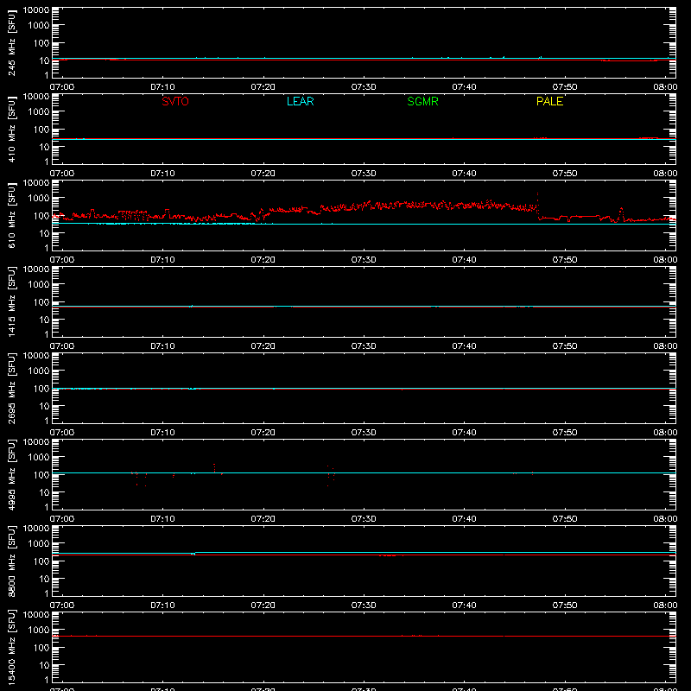The height and width of the screenshot is (691, 691).
Task: Select the 610 MHz [SFU] axis title
Action: point(12,215)
